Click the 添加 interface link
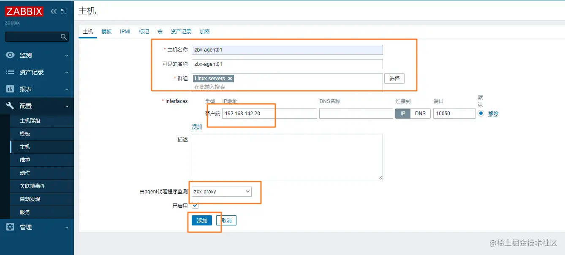Screen dimensions: 565x255 (x=197, y=127)
